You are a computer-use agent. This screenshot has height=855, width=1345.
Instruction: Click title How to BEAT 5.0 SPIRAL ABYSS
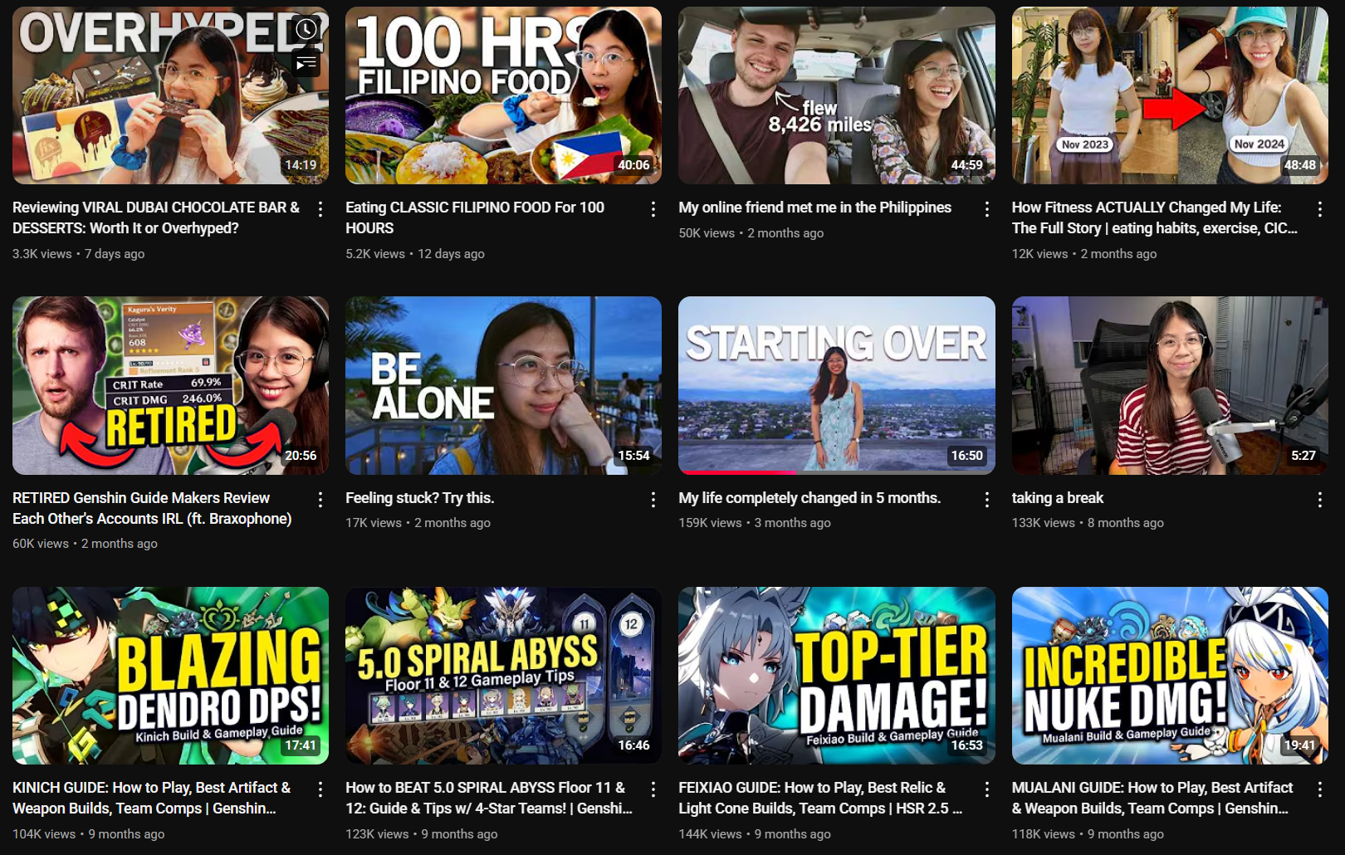pyautogui.click(x=489, y=798)
